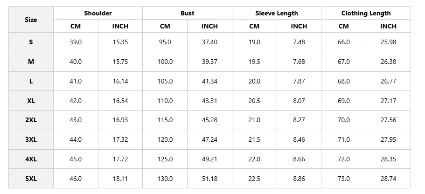Select the Shoulder header cell

[x=98, y=13]
